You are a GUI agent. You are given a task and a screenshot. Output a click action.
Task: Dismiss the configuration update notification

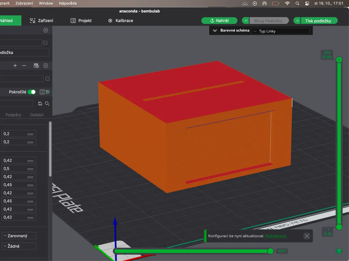coord(307,236)
